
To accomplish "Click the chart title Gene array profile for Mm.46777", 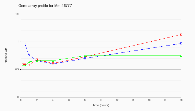I will click(x=45, y=6).
